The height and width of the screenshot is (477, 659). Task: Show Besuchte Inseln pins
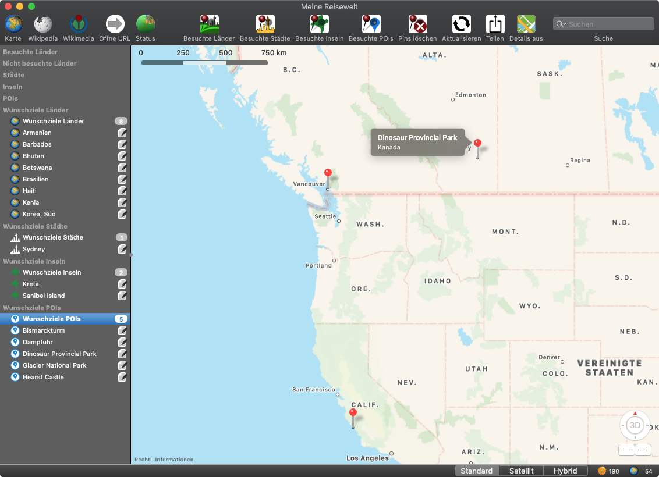click(x=320, y=24)
